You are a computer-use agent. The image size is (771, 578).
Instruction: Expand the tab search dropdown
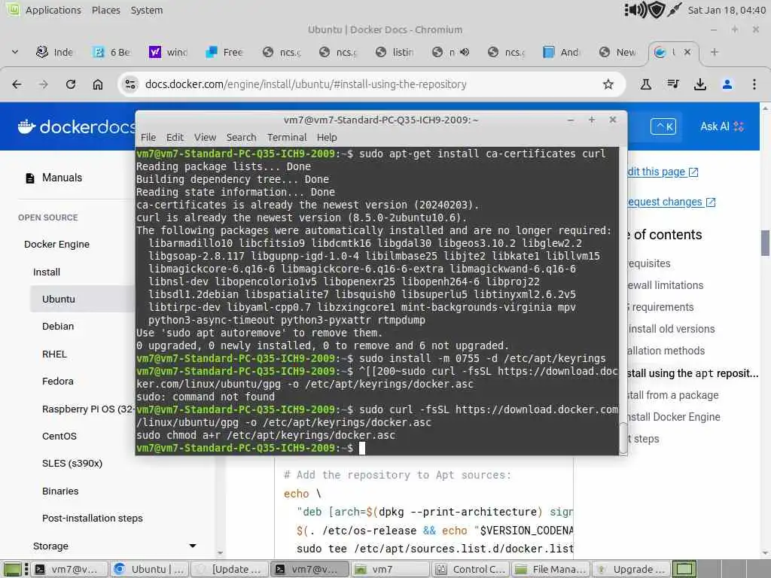tap(15, 52)
